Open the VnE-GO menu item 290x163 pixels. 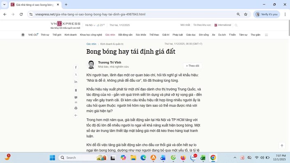[x=33, y=35]
